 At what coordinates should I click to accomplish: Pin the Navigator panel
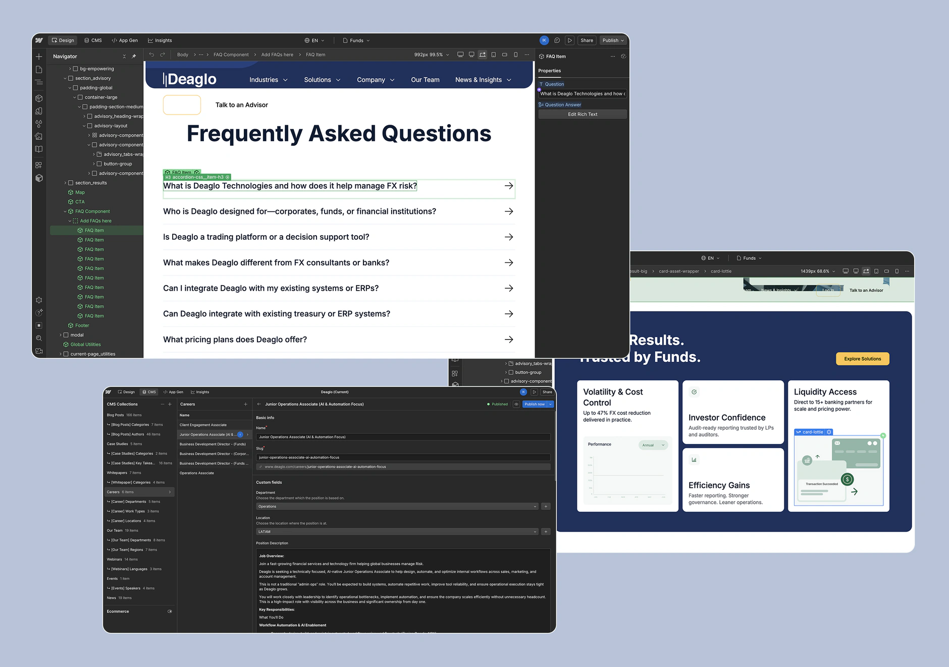(134, 57)
